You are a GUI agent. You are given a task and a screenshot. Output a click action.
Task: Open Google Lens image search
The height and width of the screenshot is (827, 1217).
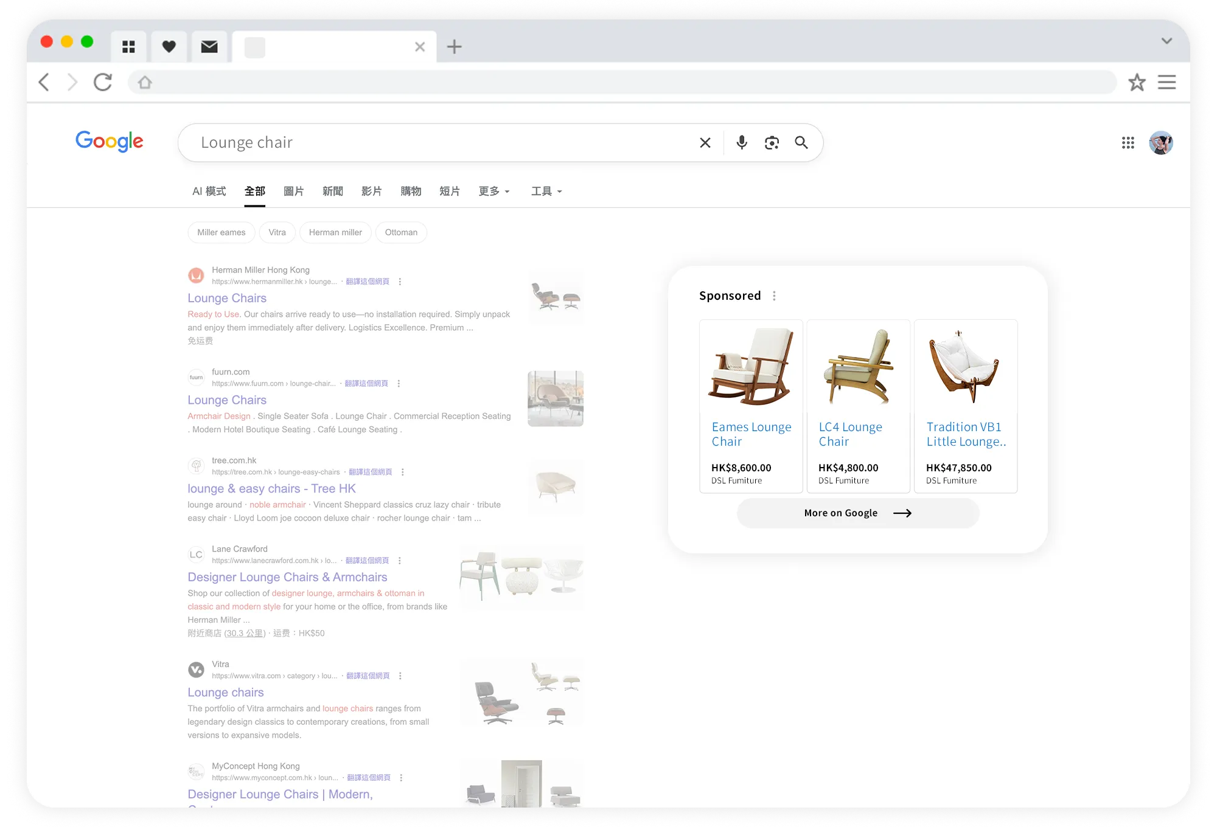click(x=772, y=142)
